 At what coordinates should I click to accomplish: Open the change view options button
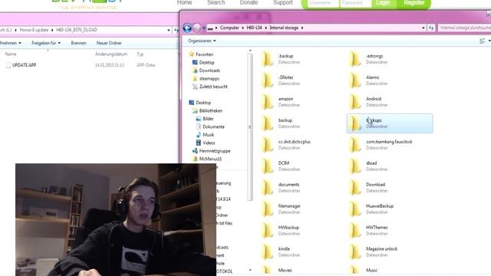pyautogui.click(x=483, y=41)
